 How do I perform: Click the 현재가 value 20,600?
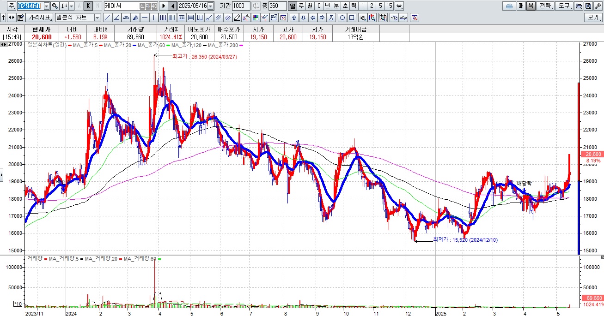[x=41, y=37]
